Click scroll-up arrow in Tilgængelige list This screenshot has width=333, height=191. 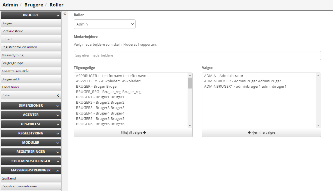click(x=190, y=75)
